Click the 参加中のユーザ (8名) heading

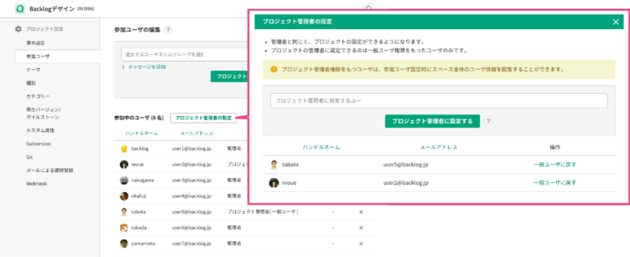tap(139, 118)
